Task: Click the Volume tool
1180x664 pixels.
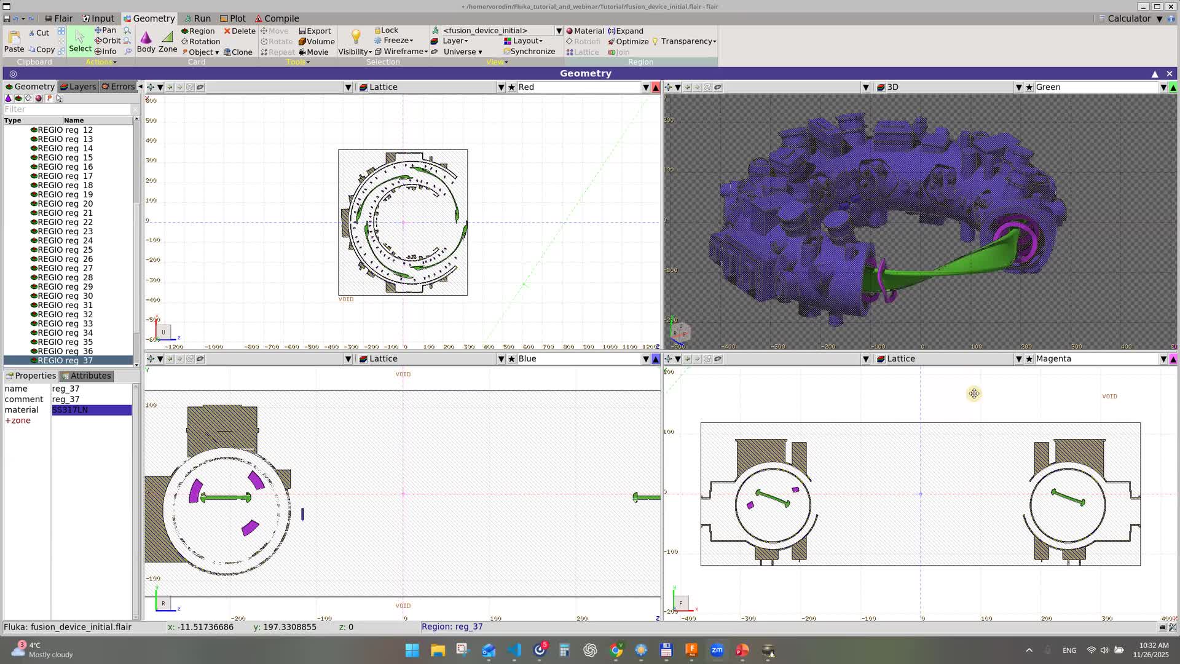Action: [317, 41]
